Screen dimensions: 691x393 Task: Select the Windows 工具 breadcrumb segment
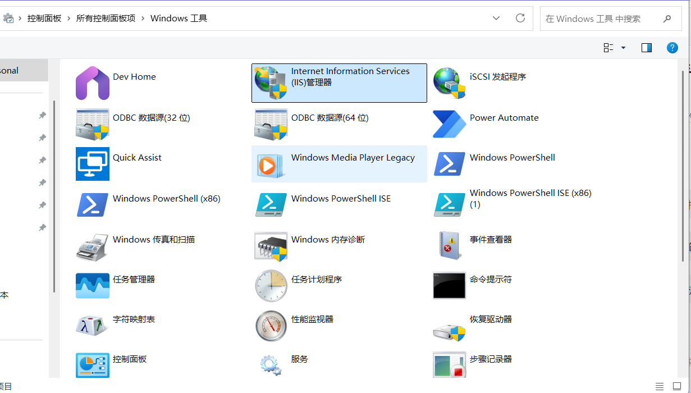[x=179, y=19]
